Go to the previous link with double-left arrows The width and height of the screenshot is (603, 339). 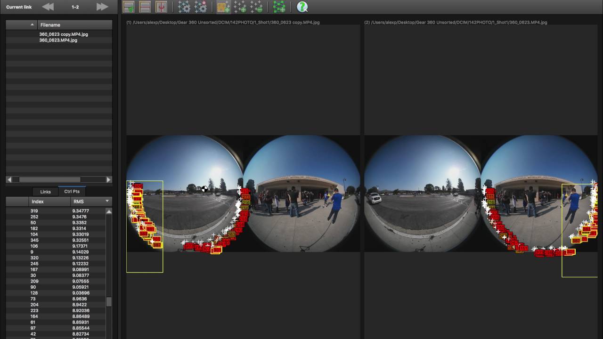pyautogui.click(x=48, y=7)
